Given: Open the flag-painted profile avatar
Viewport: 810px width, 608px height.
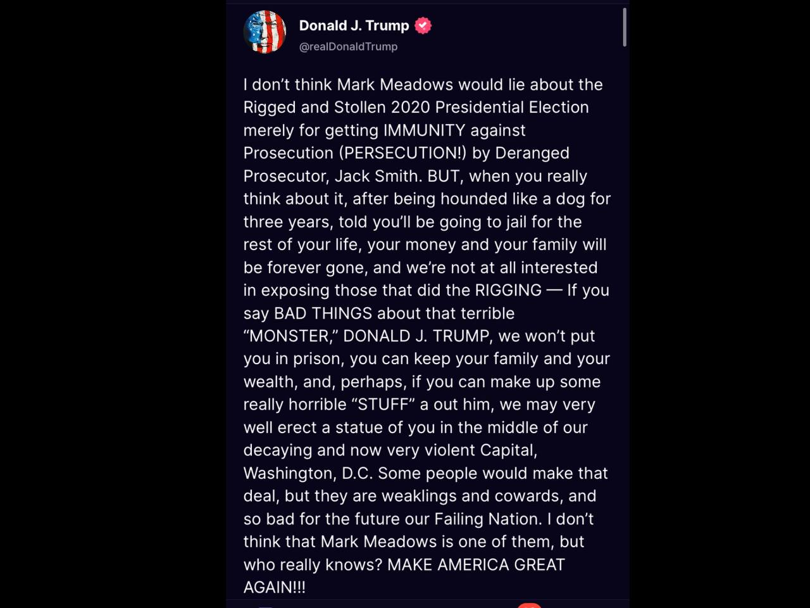Looking at the screenshot, I should 265,32.
